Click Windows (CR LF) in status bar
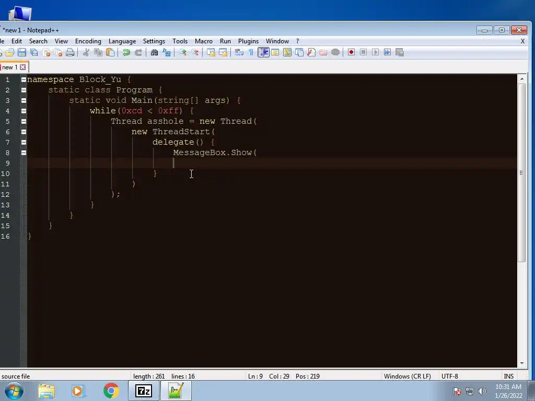The height and width of the screenshot is (401, 535). (x=407, y=376)
